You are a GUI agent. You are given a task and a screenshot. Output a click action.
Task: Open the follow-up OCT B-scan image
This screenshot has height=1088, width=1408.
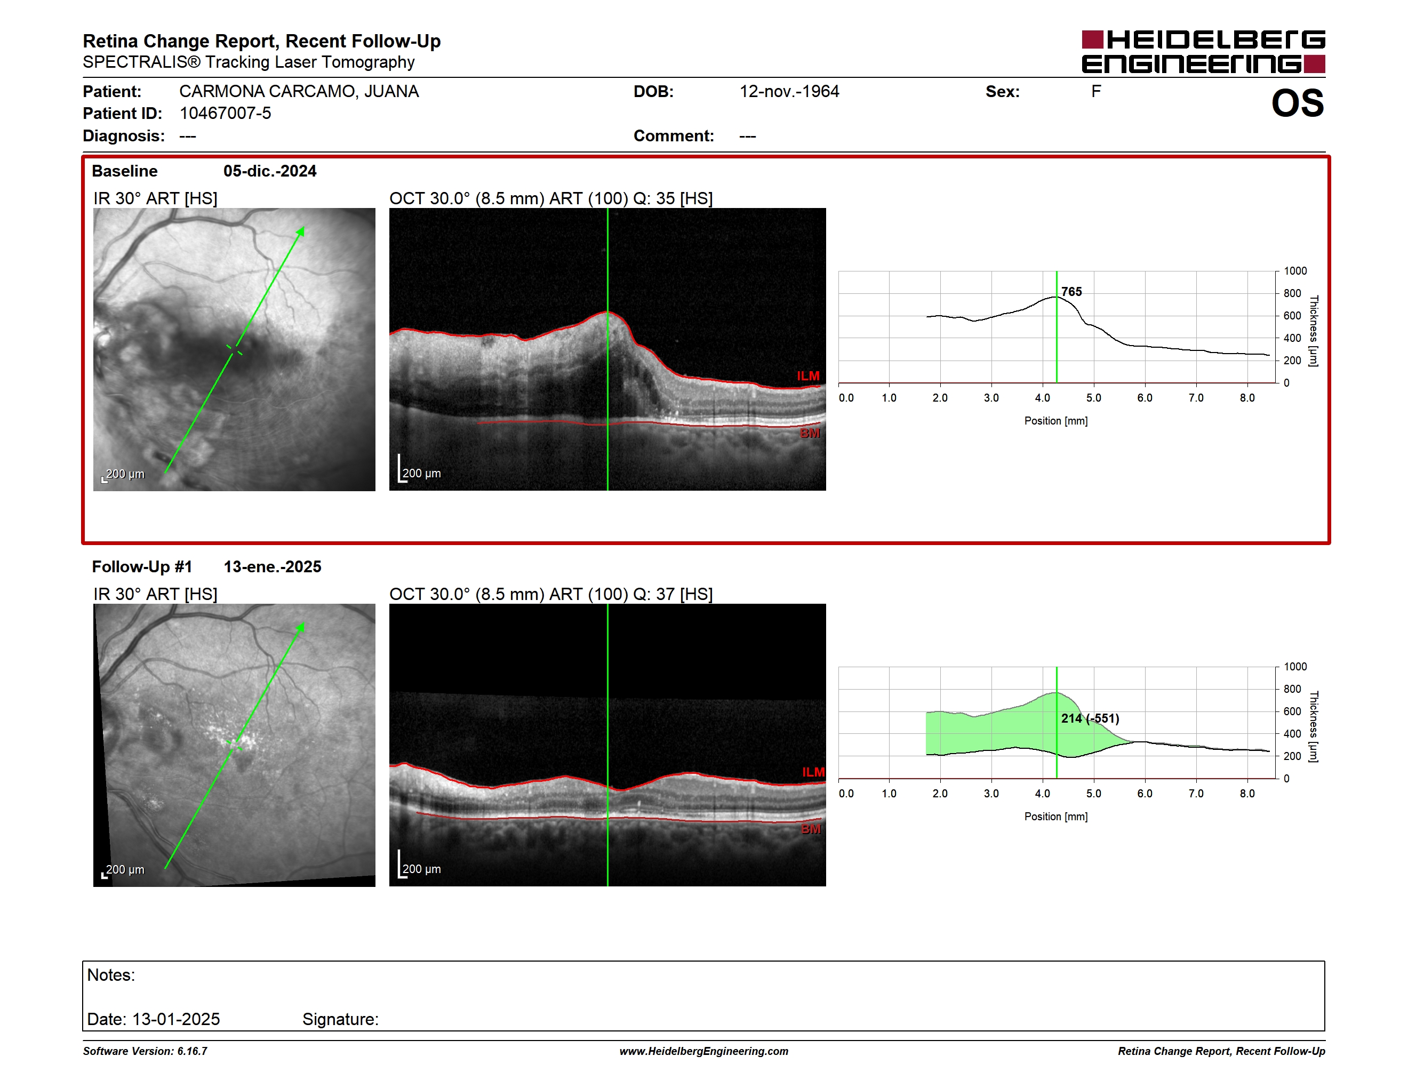(607, 745)
